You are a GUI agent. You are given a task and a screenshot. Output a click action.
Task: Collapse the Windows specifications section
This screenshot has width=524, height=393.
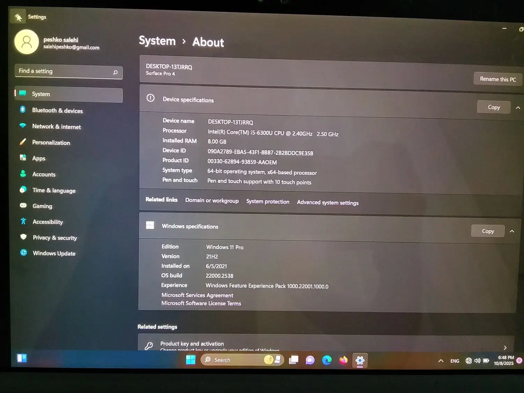click(x=512, y=231)
